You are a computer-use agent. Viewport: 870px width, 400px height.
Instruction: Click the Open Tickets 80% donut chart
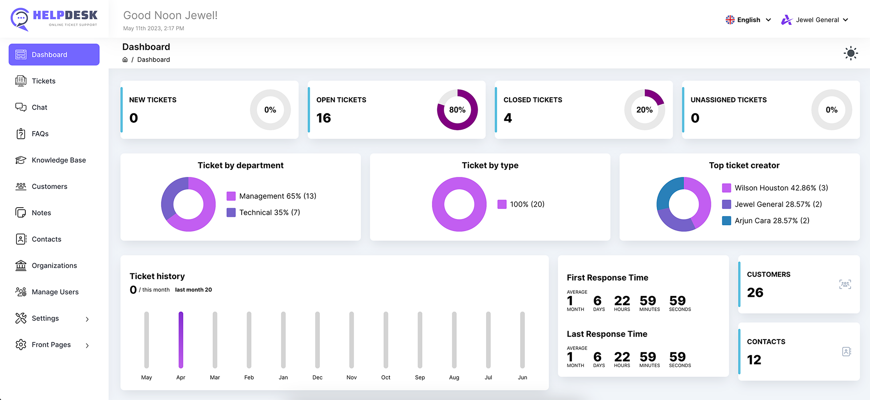pyautogui.click(x=457, y=110)
